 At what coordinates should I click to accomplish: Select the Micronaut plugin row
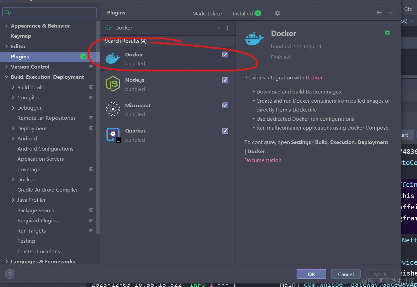tap(168, 110)
